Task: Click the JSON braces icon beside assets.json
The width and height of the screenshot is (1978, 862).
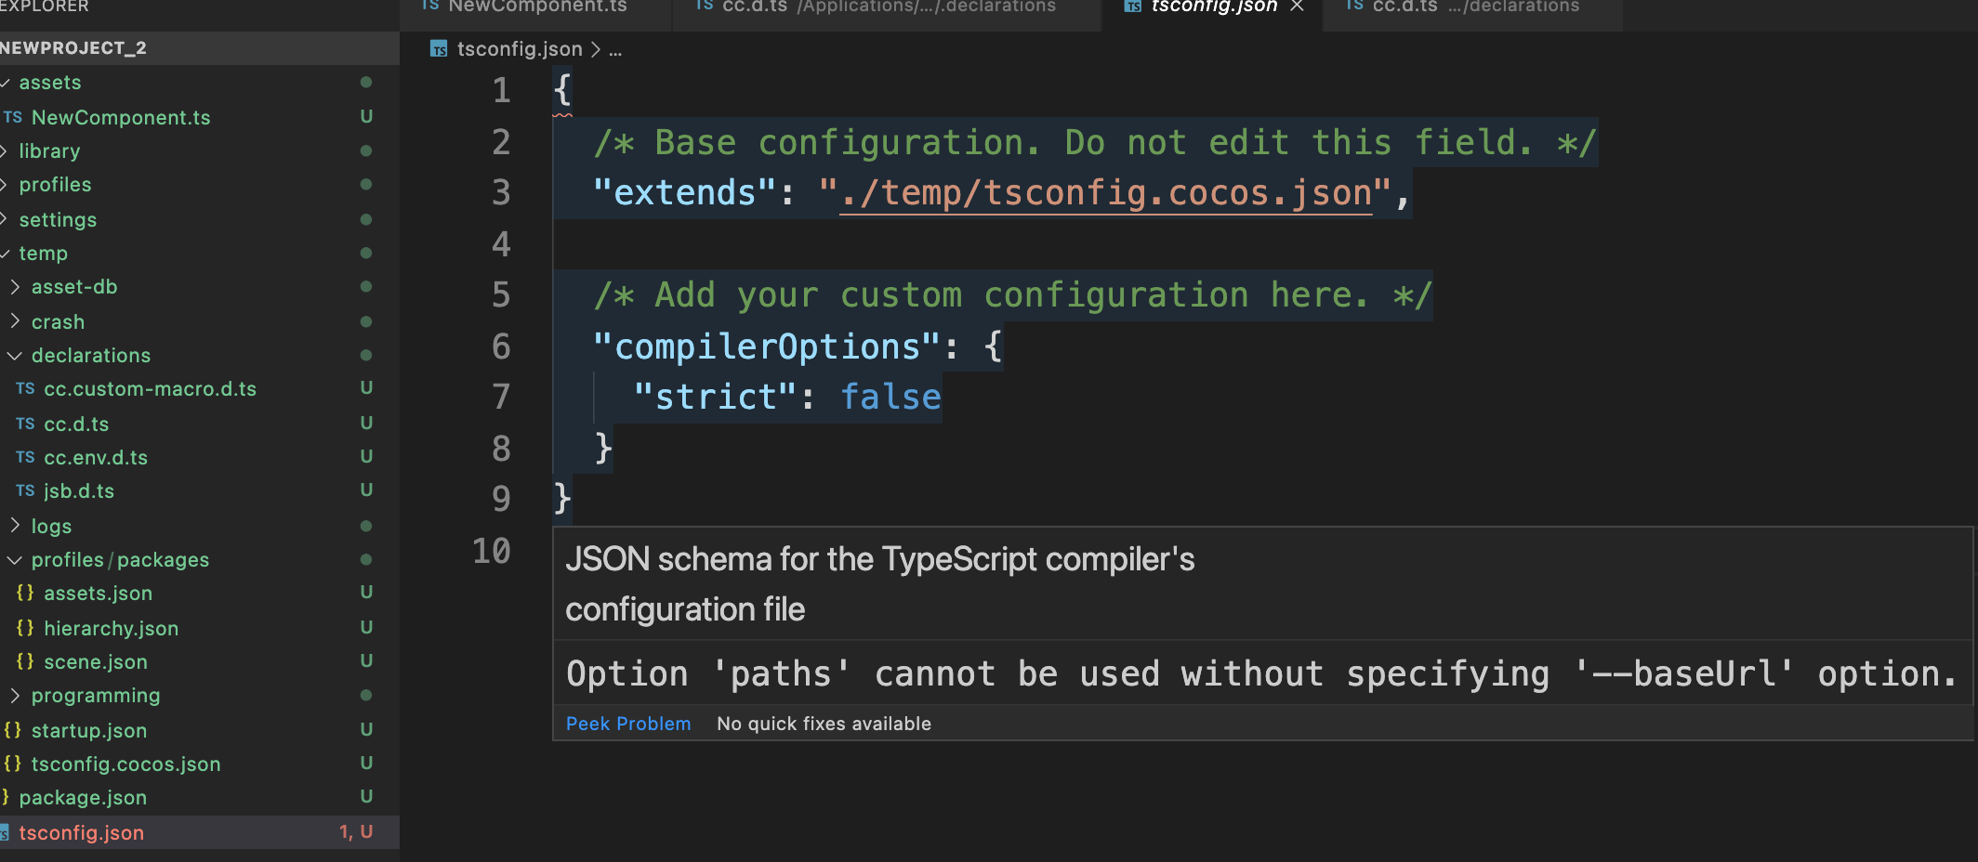Action: tap(25, 593)
